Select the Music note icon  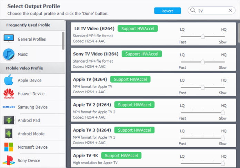pos(9,54)
